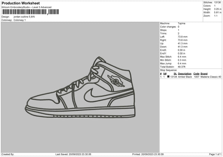Select the Left value 73.8 mm

click(x=182, y=37)
